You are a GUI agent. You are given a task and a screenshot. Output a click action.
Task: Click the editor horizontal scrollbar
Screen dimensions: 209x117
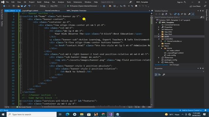[x=69, y=107]
